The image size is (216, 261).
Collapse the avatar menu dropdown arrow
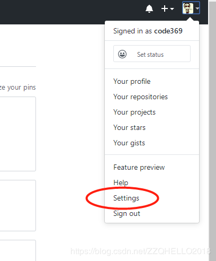[197, 8]
